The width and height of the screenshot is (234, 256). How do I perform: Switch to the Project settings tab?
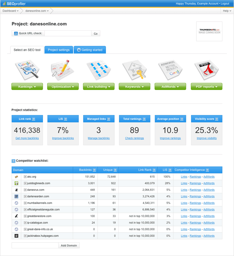click(59, 50)
